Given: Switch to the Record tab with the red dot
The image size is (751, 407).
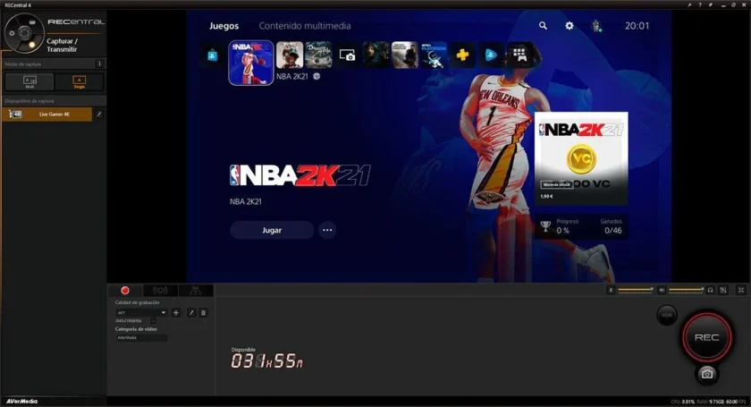Looking at the screenshot, I should 125,290.
